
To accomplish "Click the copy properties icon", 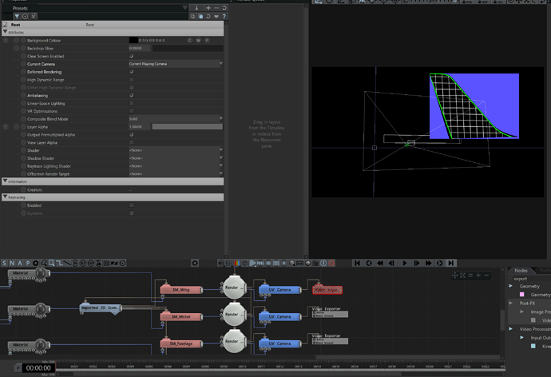I will (x=192, y=17).
